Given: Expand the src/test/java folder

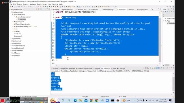Looking at the screenshot, I should 12,22.
